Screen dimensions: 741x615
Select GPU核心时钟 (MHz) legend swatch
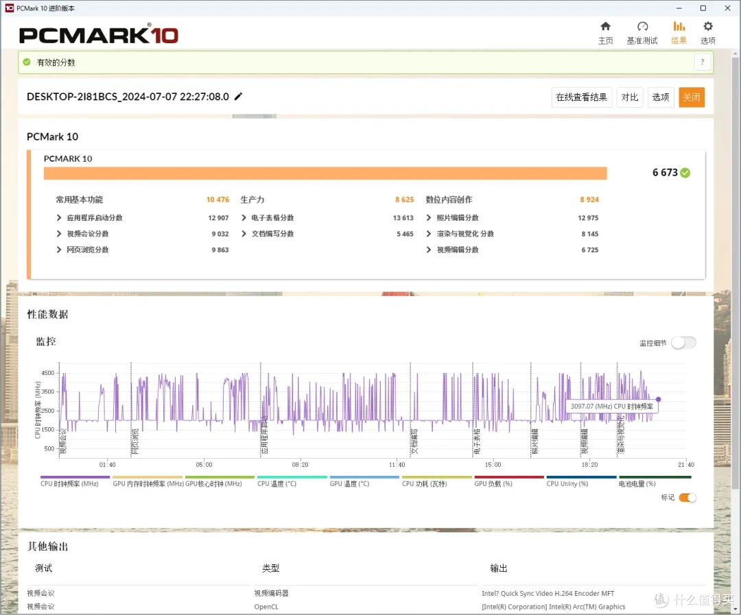coord(220,477)
